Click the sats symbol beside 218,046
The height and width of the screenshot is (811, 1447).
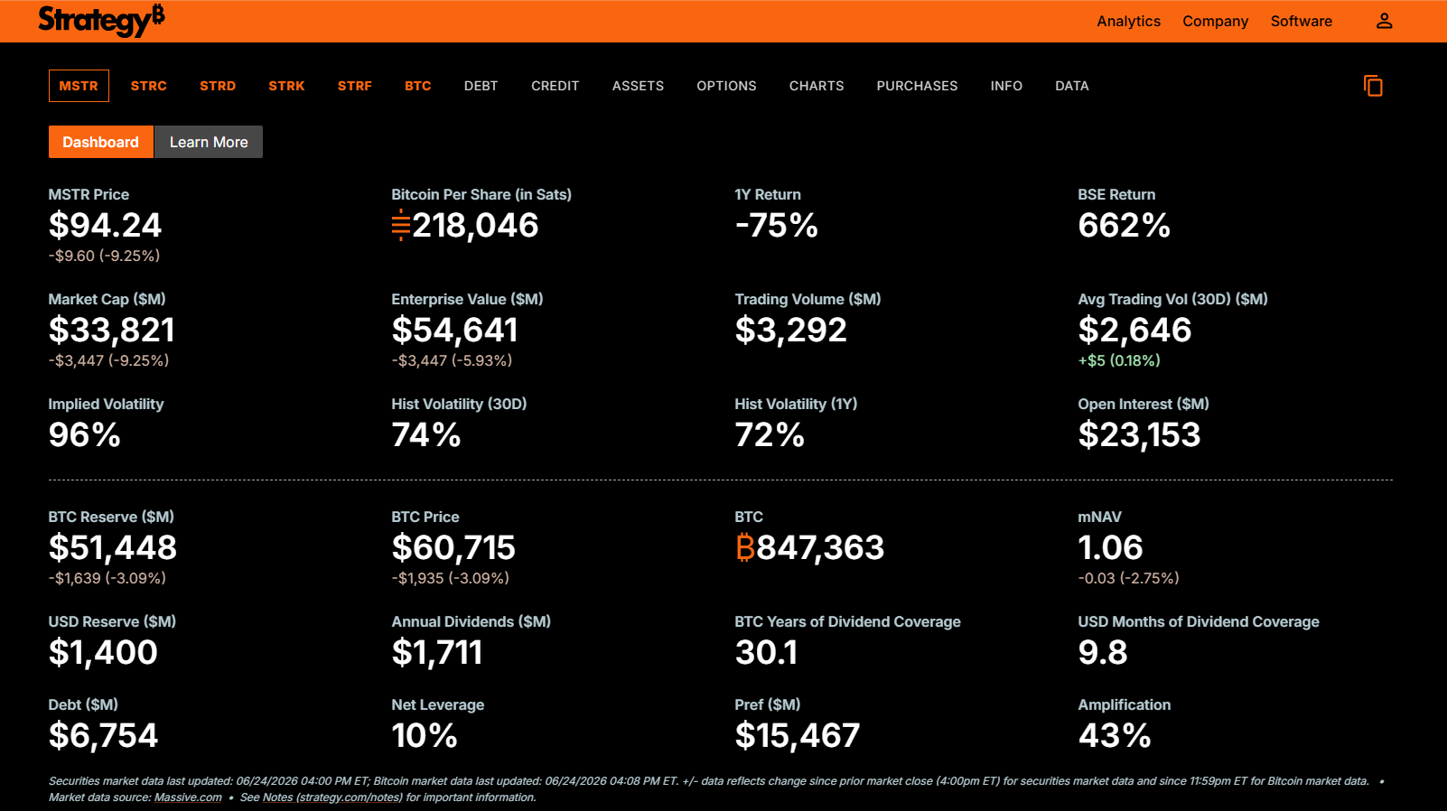[401, 225]
